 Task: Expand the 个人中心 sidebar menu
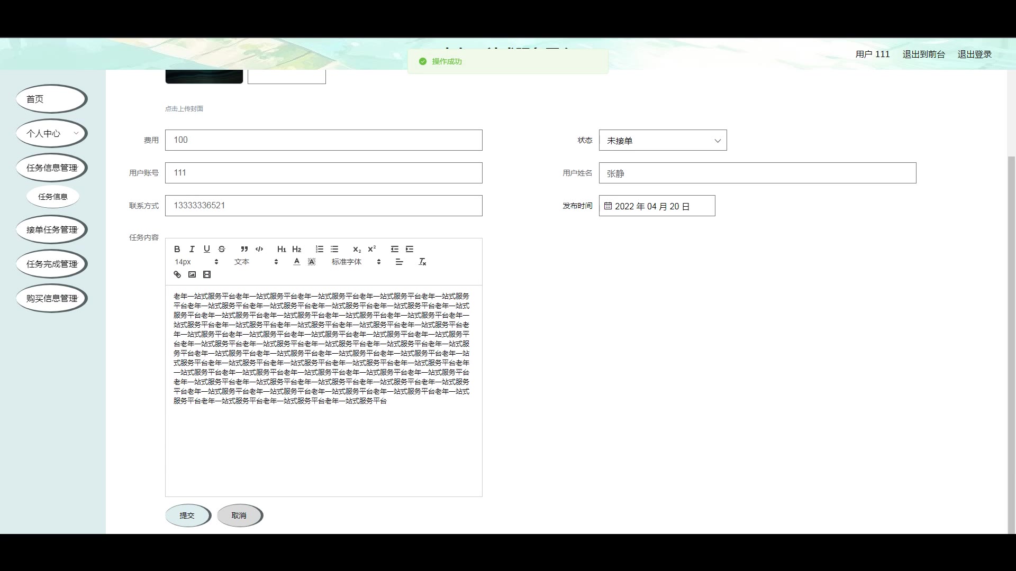pyautogui.click(x=51, y=133)
